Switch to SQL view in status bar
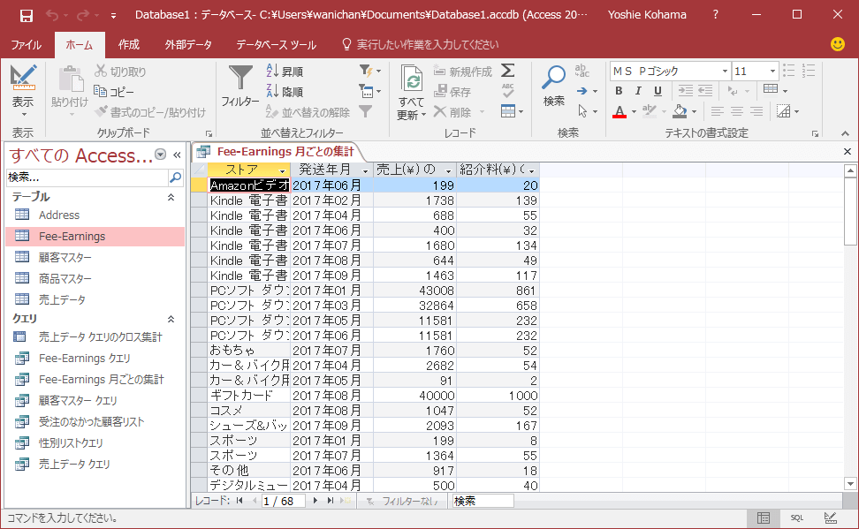859x529 pixels. pos(796,518)
